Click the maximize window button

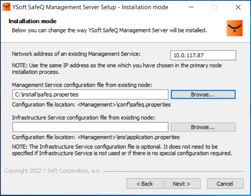point(214,7)
